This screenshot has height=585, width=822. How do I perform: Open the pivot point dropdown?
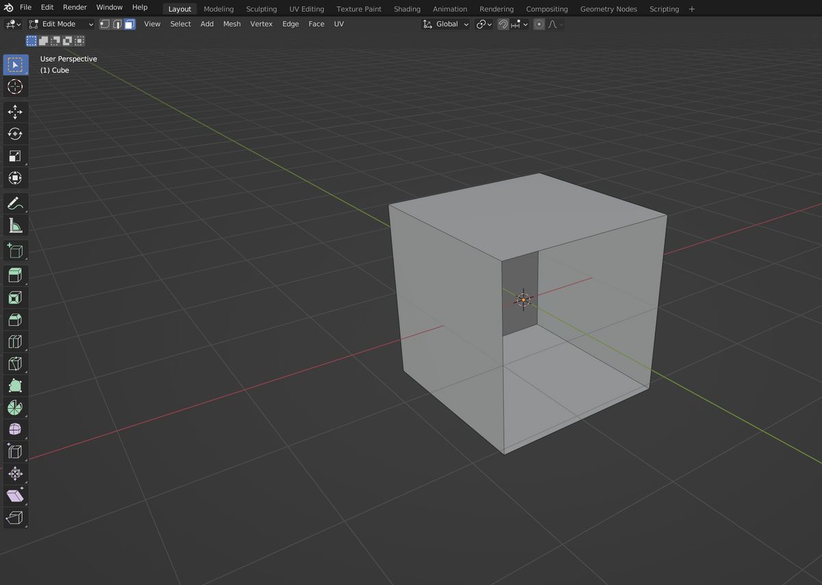pos(483,23)
